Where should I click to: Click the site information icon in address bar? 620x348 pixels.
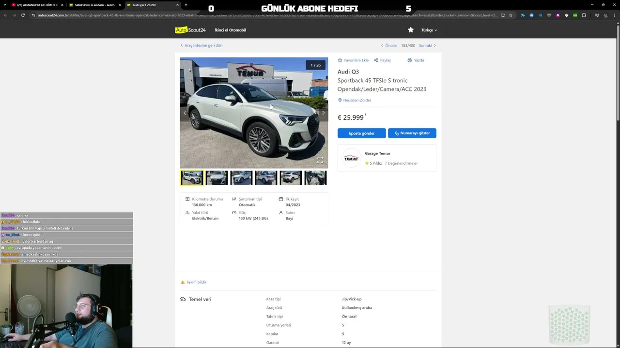coord(33,15)
